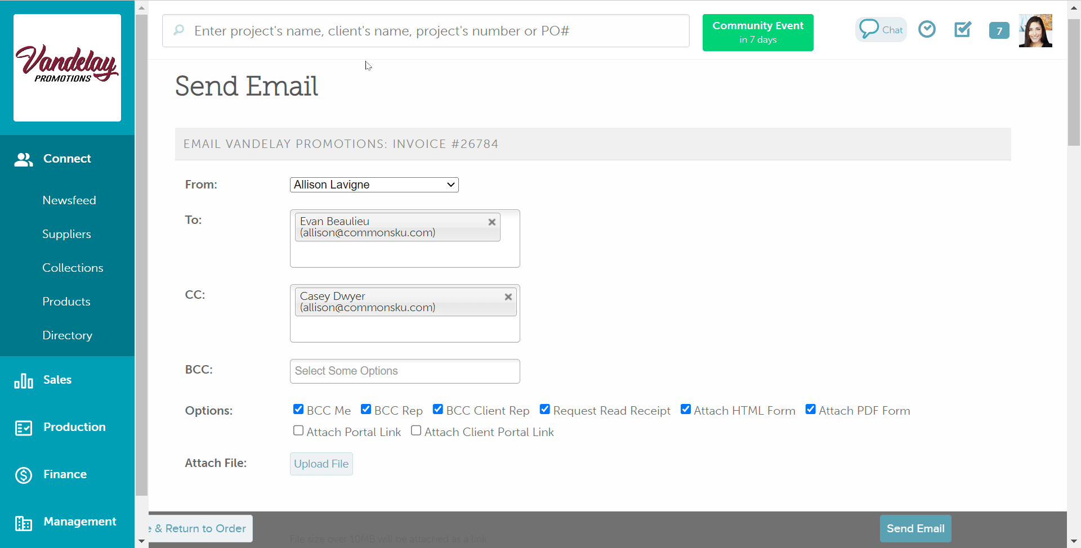Expand the From sender dropdown
The width and height of the screenshot is (1081, 548).
click(x=374, y=185)
